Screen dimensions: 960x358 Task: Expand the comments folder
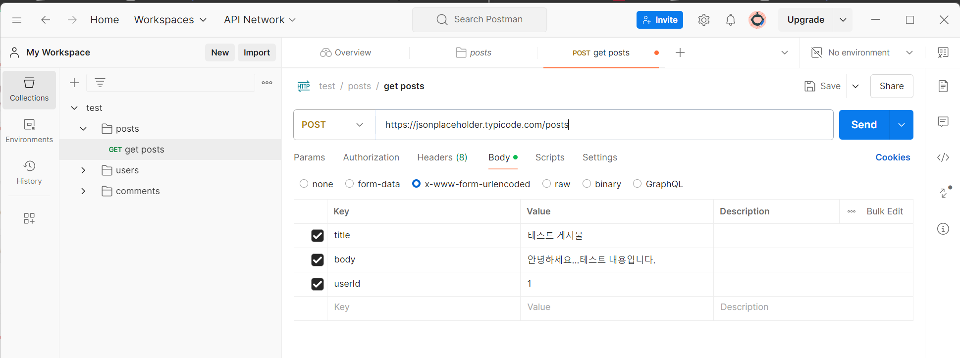pyautogui.click(x=83, y=191)
